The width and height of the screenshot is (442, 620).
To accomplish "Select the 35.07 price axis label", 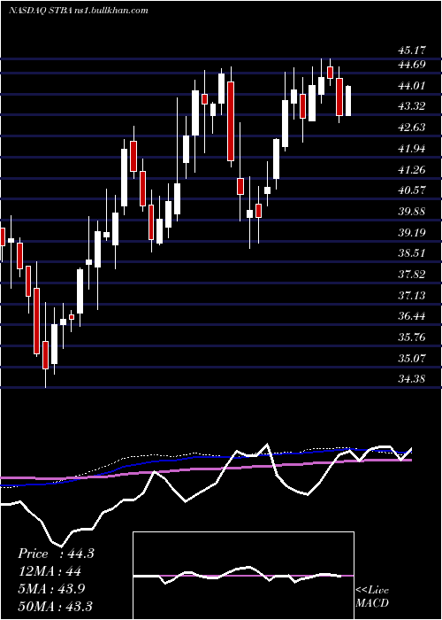I will tap(411, 358).
